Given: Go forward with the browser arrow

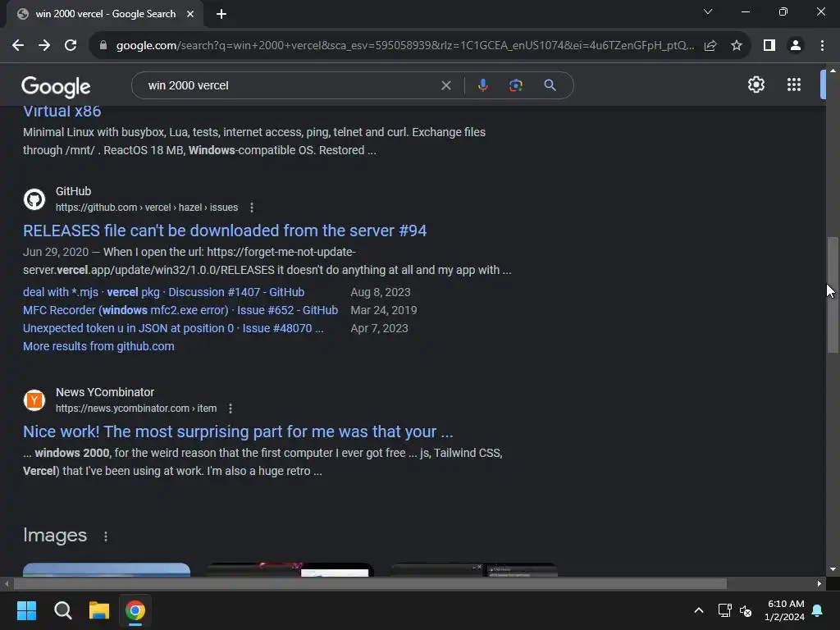Looking at the screenshot, I should (44, 46).
